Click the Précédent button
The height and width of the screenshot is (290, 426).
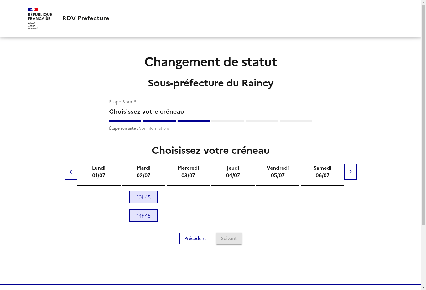coord(195,239)
